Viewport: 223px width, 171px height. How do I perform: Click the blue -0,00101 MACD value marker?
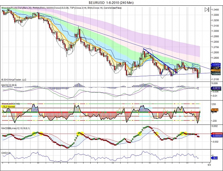tap(216, 88)
